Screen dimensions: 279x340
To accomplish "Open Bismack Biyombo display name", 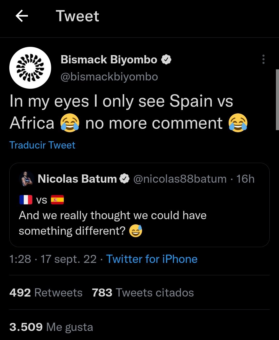I will [109, 60].
